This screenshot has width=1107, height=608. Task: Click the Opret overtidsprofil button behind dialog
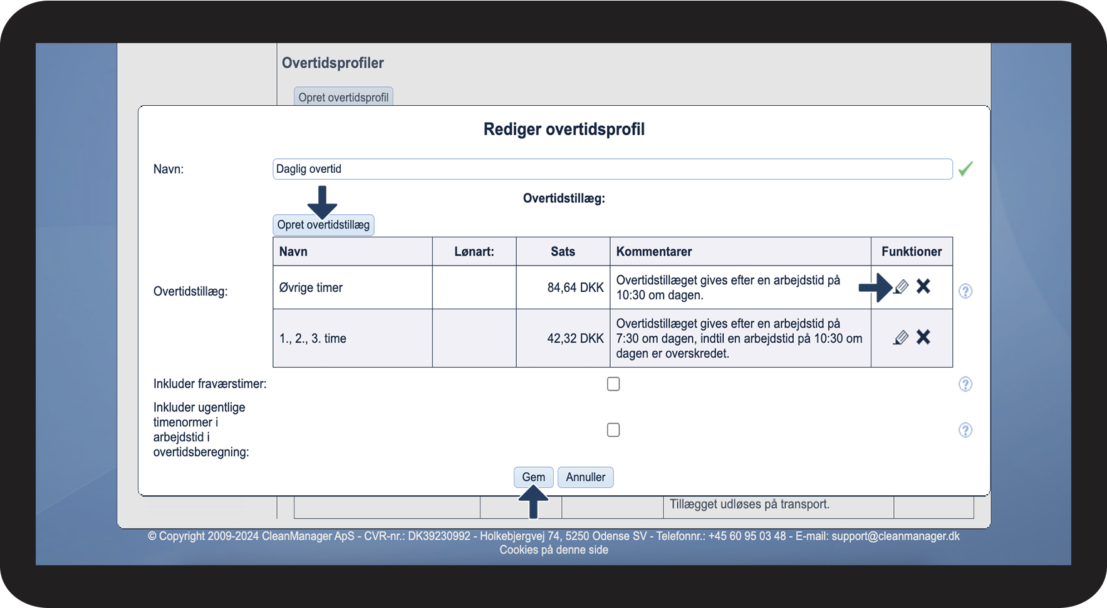point(343,97)
